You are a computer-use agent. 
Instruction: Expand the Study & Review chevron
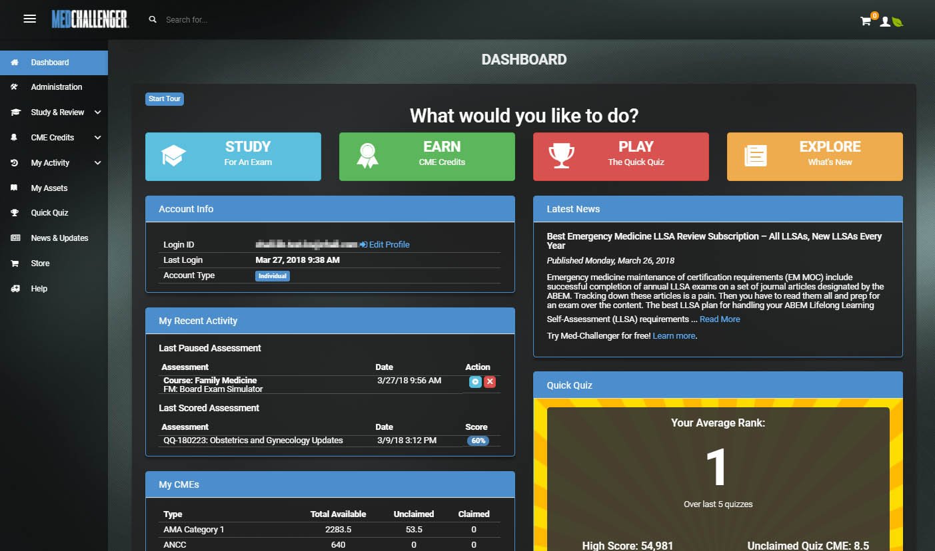98,112
